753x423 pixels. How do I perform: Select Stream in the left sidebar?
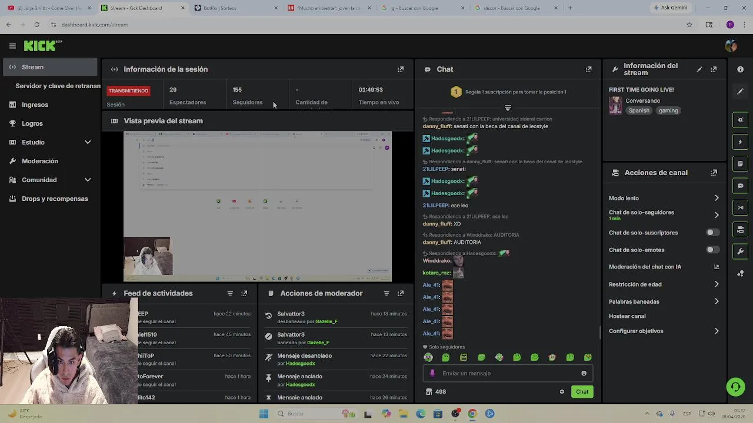(x=51, y=67)
